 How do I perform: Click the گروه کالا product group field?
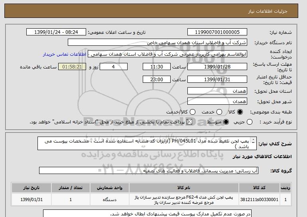[149, 171]
